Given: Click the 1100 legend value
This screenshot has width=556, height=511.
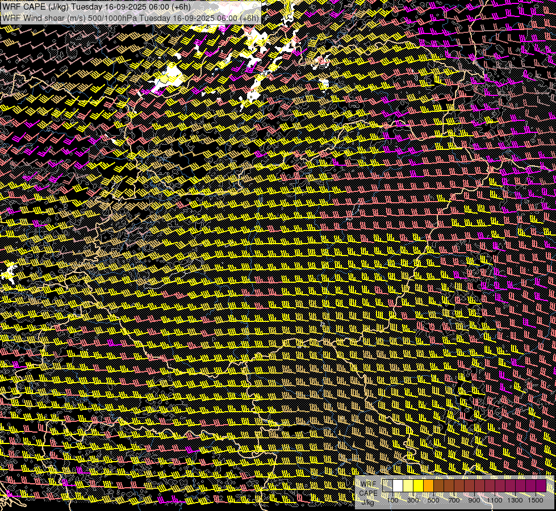Looking at the screenshot, I should pyautogui.click(x=495, y=500).
